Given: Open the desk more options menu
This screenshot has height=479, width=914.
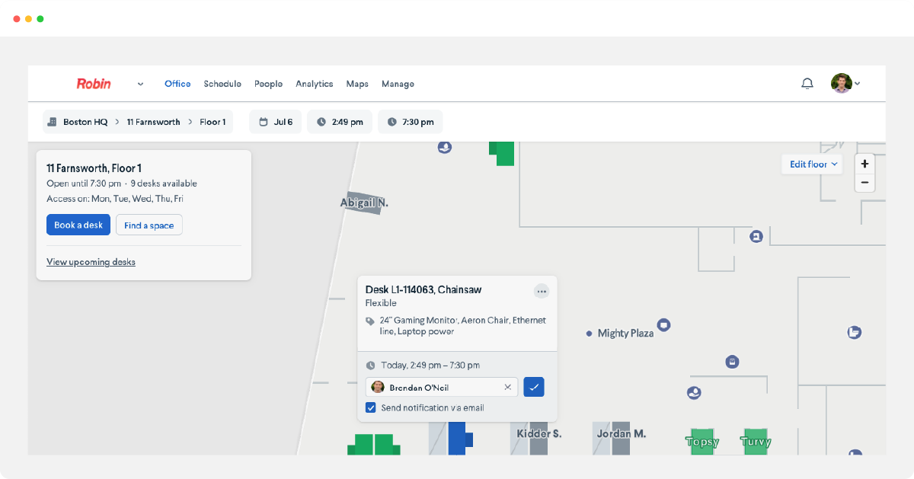Looking at the screenshot, I should pos(541,291).
